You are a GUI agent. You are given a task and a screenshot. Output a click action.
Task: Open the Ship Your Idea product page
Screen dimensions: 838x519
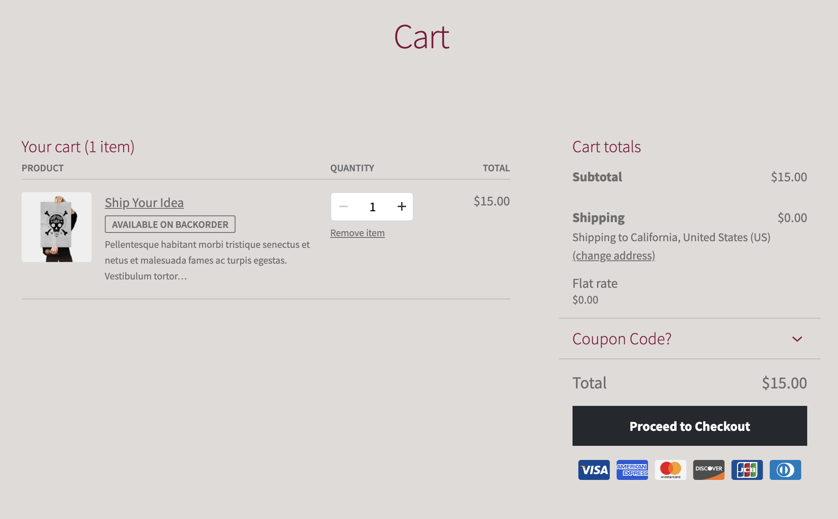(144, 203)
